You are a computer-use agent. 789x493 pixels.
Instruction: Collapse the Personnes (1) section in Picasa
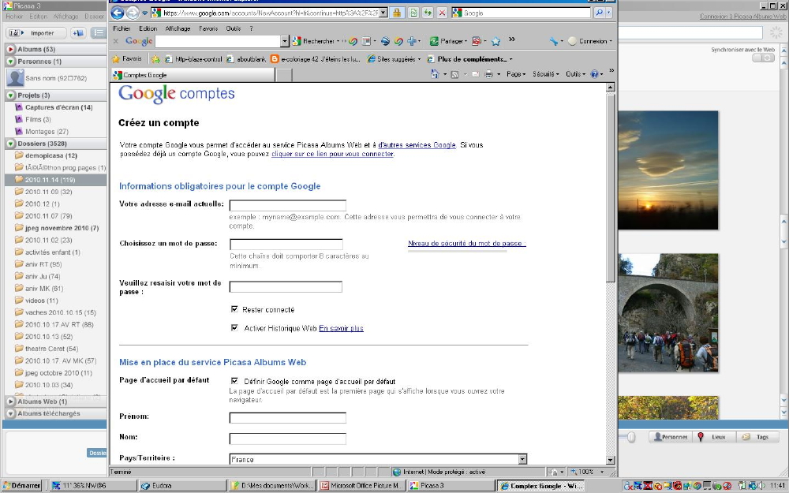(10, 62)
